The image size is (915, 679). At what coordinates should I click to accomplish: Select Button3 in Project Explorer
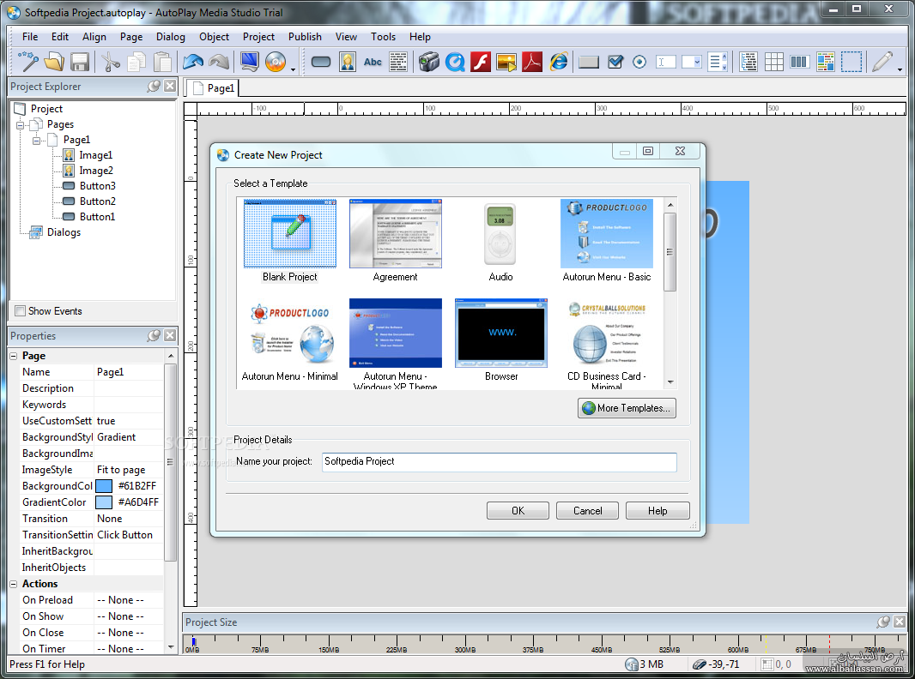[x=98, y=186]
